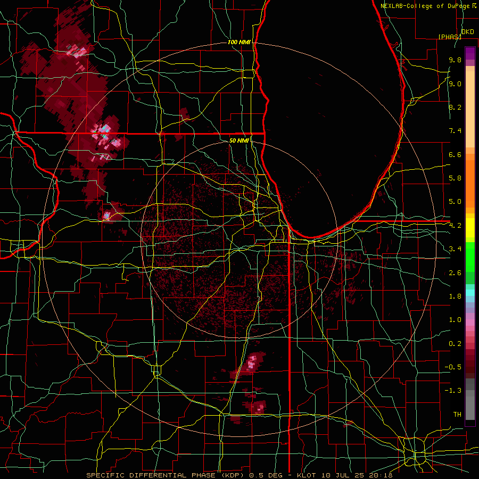Click the 4.2 scale value
Viewport: 479px width, 479px height.
[455, 226]
